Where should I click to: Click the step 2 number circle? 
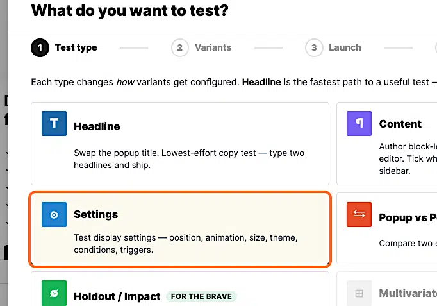[x=180, y=47]
